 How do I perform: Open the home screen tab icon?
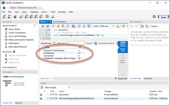pos(4,8)
